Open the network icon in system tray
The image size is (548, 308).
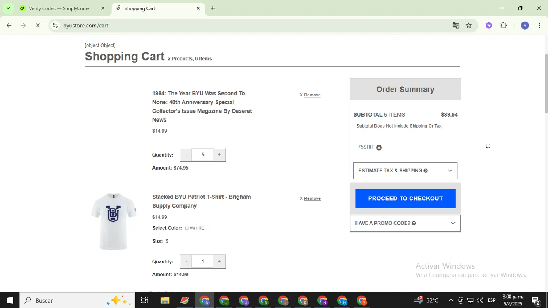(470, 300)
